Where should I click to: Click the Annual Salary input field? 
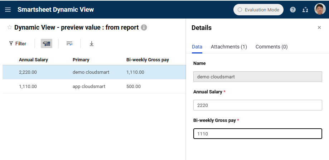coord(257,105)
